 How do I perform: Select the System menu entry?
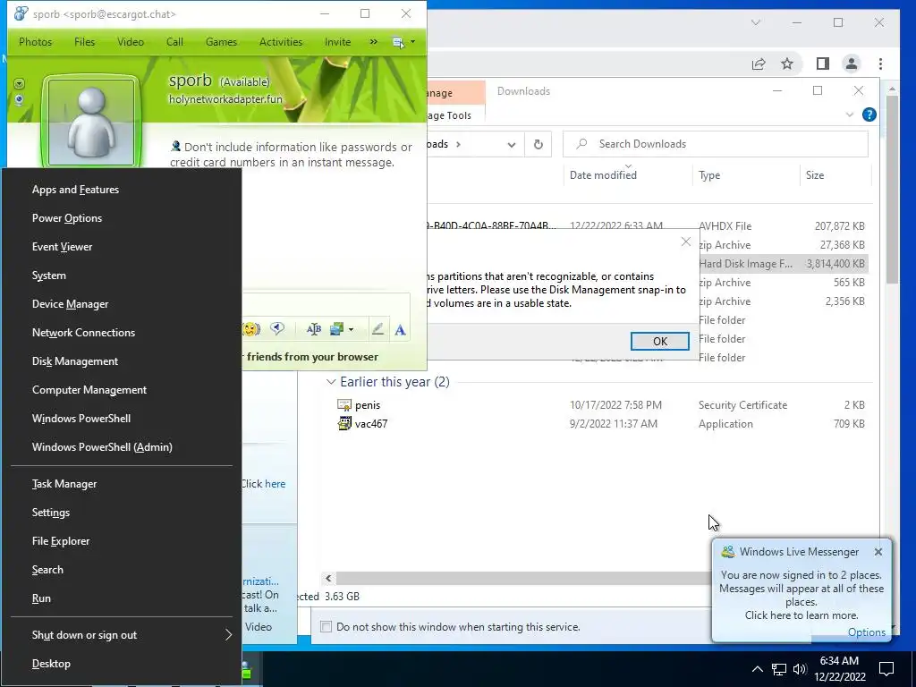[x=49, y=276]
